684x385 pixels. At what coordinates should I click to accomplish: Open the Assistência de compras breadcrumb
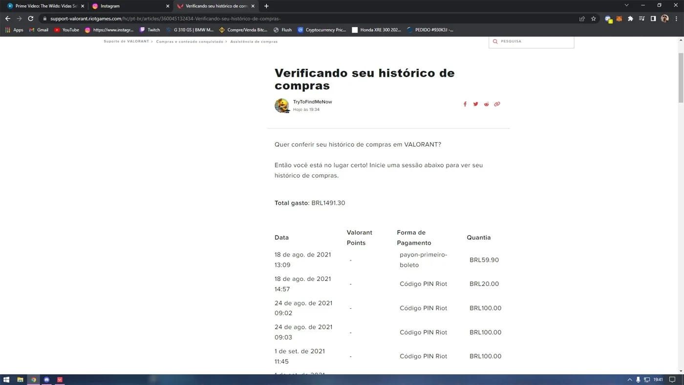254,42
